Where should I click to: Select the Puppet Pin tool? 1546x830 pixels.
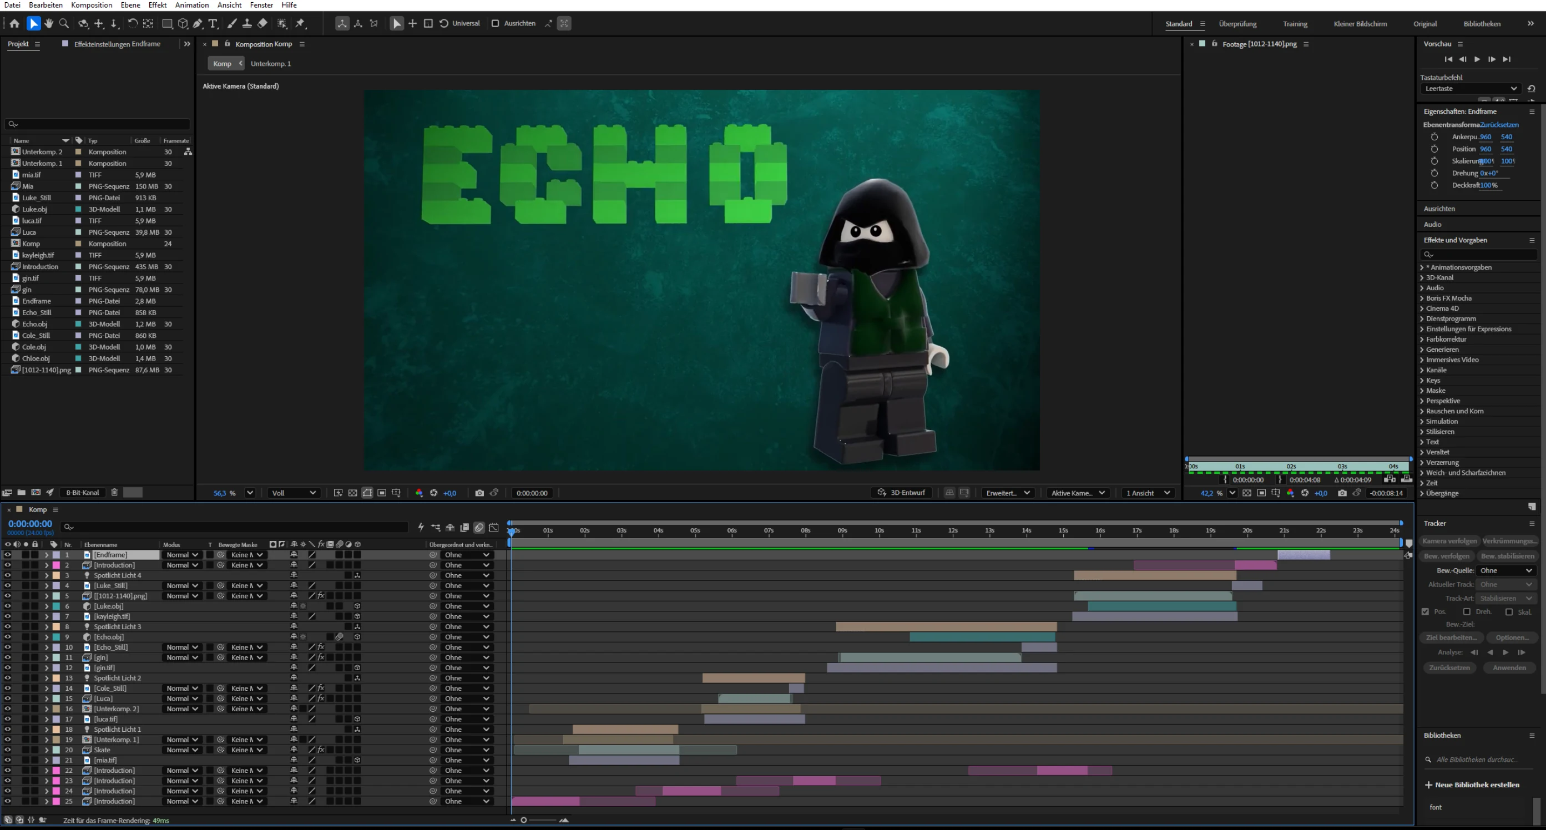(301, 23)
